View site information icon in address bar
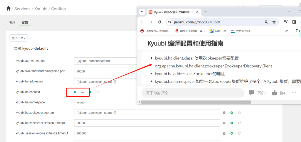 169,22
